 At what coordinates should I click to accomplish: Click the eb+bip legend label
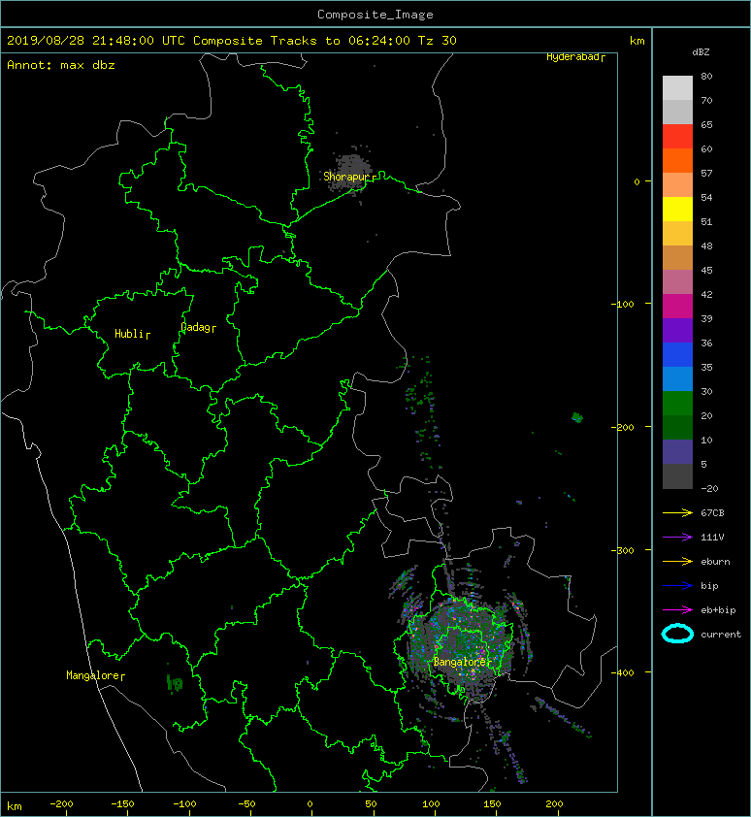718,610
